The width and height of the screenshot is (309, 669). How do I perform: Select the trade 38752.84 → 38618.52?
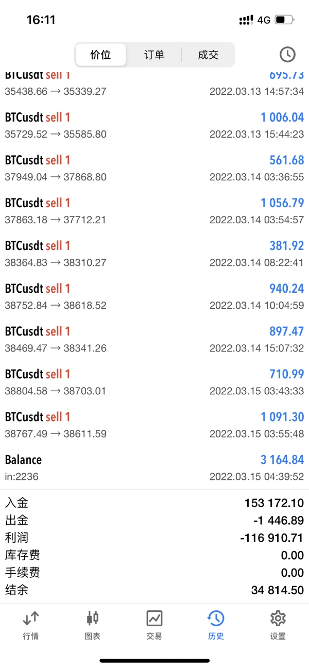point(154,296)
